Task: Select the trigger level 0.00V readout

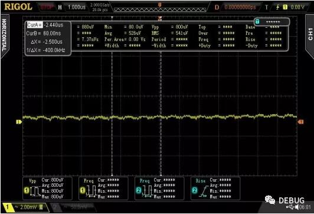Action: coord(297,7)
